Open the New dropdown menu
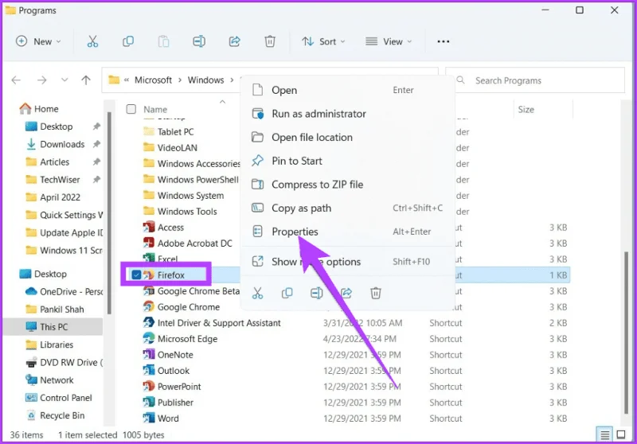The width and height of the screenshot is (637, 444). tap(38, 41)
